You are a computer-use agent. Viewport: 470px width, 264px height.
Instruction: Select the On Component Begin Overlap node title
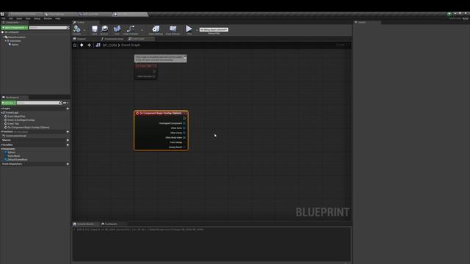pos(160,113)
